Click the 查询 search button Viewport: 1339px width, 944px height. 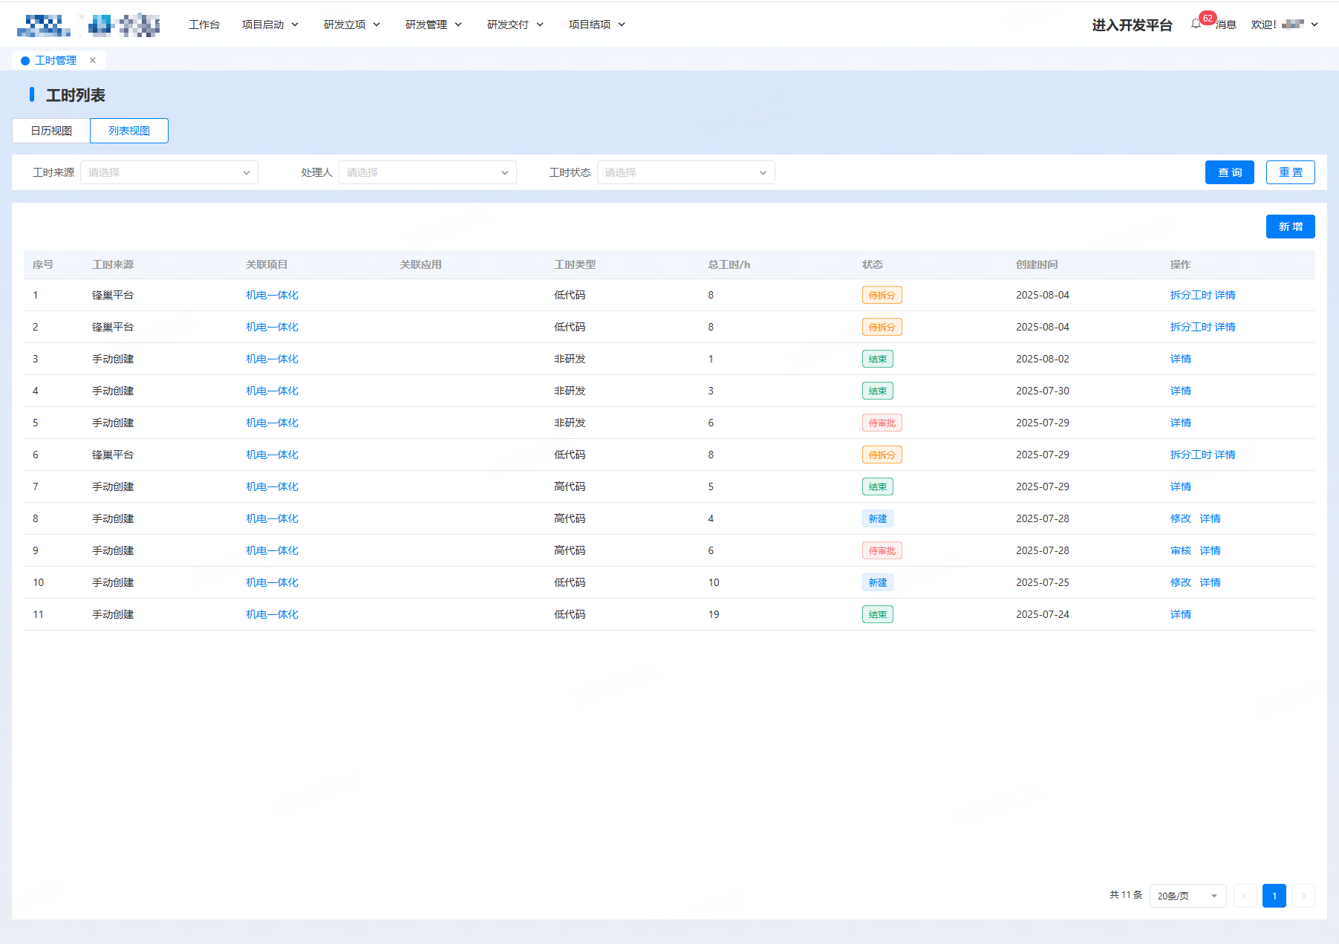(1229, 172)
